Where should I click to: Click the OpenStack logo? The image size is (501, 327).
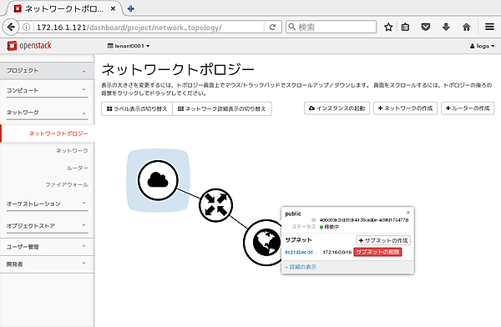coord(29,46)
